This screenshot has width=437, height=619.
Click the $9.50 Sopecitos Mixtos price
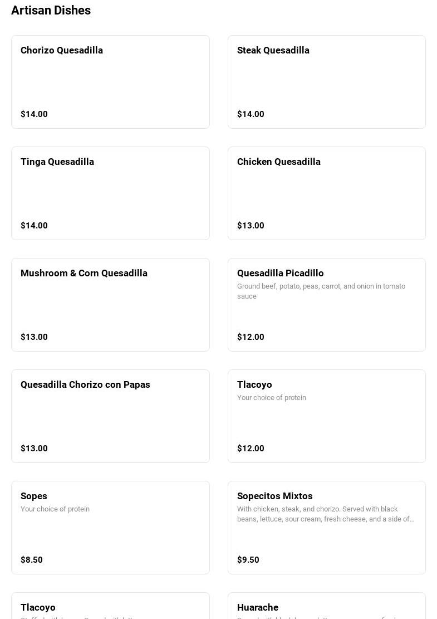[248, 560]
